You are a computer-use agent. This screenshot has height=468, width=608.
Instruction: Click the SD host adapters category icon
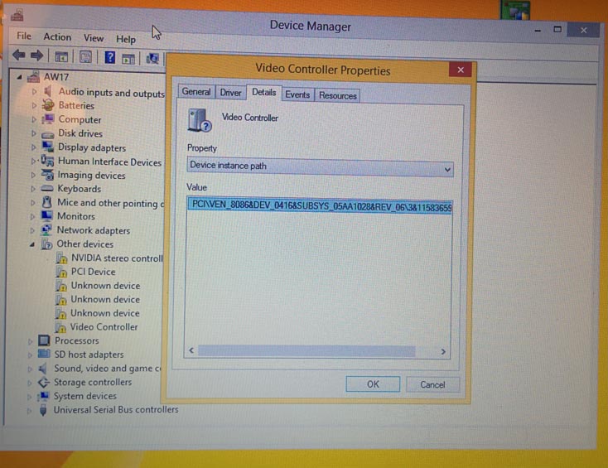(44, 354)
